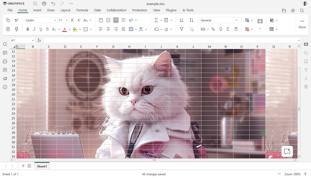
Task: Click the Copy icon in ribbon
Action: click(x=8, y=20)
